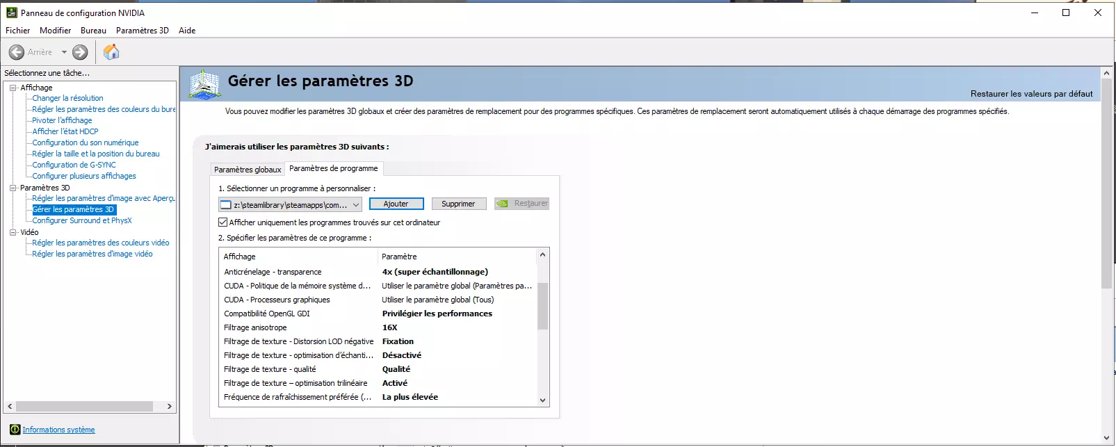The width and height of the screenshot is (1116, 447).
Task: Open Configurer Surround et PhysX
Action: tap(82, 220)
